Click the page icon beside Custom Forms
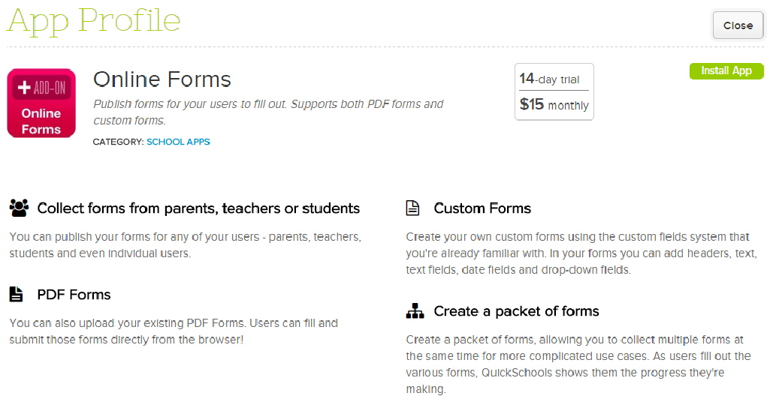The image size is (773, 402). pyautogui.click(x=412, y=208)
